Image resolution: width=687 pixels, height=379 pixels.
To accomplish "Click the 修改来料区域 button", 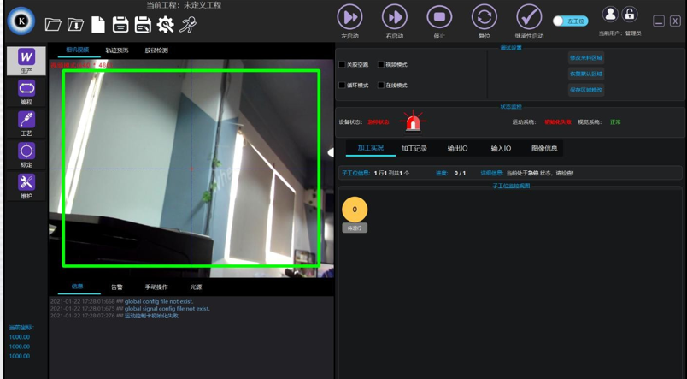I will click(586, 58).
